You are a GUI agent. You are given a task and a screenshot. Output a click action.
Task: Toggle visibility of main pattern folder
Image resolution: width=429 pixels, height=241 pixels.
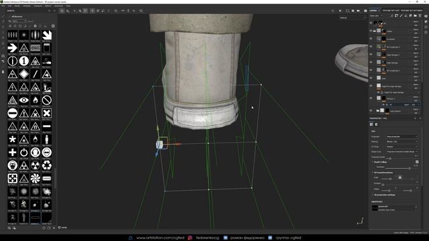point(371,110)
